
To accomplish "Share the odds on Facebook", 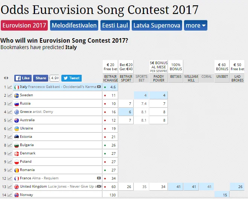I will (41, 78).
